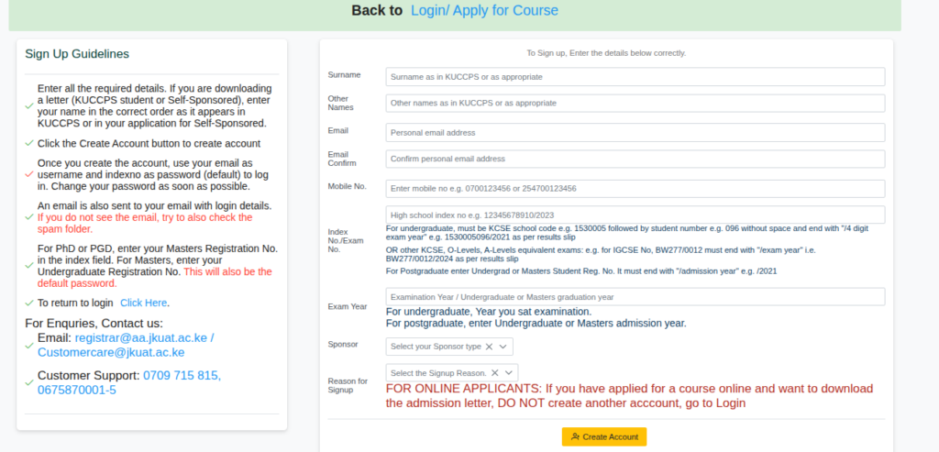Open the 'Select your Sponsor type' combo box
Screen dimensions: 939x452
(436, 347)
